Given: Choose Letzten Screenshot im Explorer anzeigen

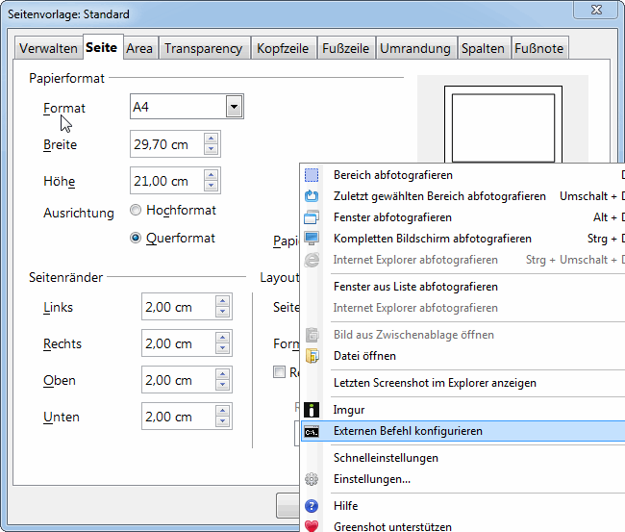Looking at the screenshot, I should (x=462, y=383).
